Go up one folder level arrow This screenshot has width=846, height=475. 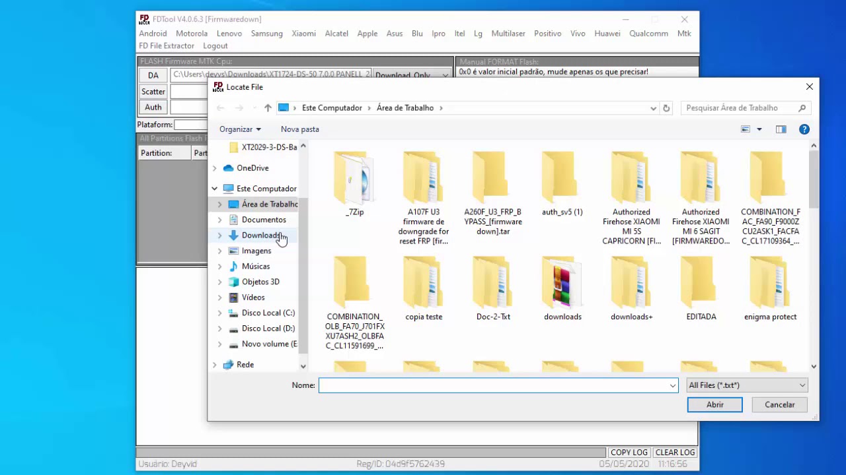pyautogui.click(x=268, y=108)
